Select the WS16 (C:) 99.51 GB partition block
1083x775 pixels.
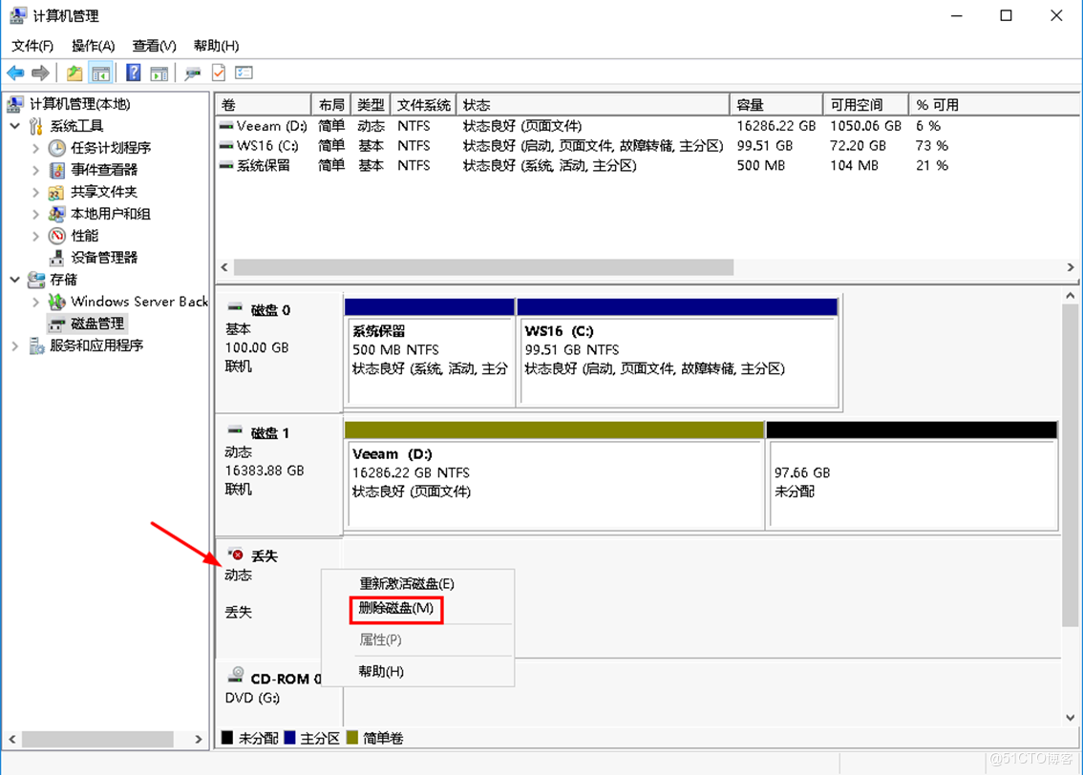[677, 352]
